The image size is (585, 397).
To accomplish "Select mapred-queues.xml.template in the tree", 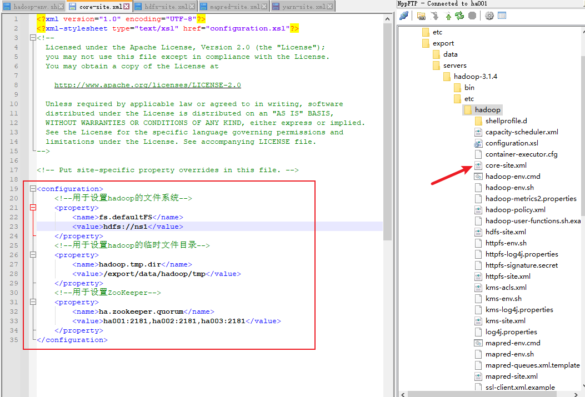I will [532, 365].
